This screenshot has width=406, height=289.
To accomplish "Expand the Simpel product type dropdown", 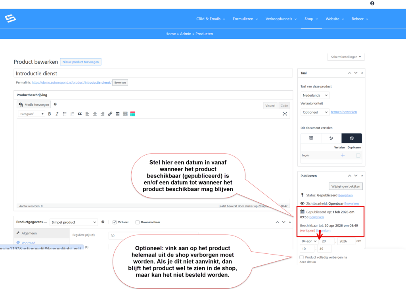I will (73, 222).
